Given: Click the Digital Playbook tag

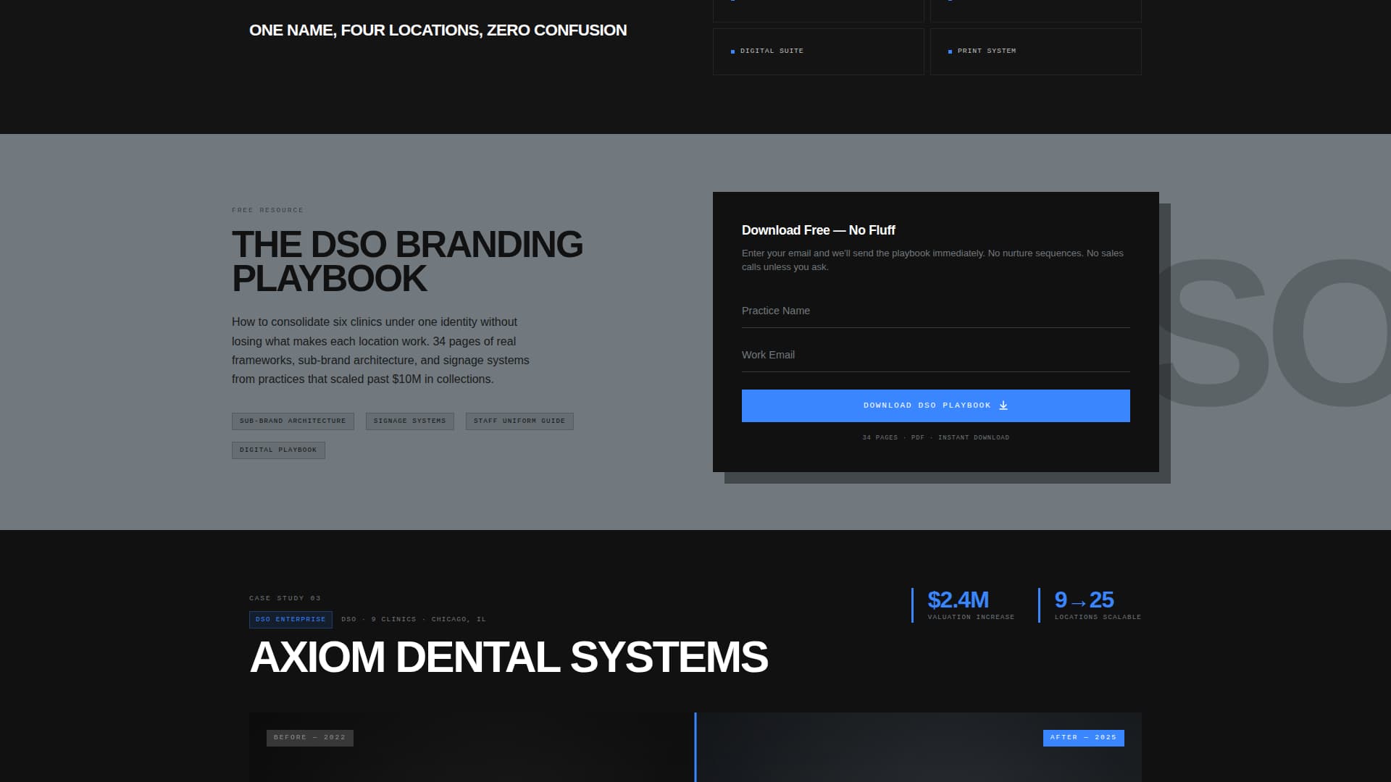Looking at the screenshot, I should [x=278, y=450].
